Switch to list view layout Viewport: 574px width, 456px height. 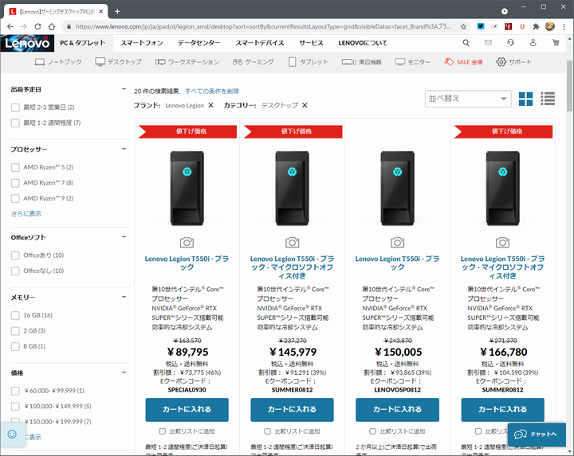click(x=548, y=99)
